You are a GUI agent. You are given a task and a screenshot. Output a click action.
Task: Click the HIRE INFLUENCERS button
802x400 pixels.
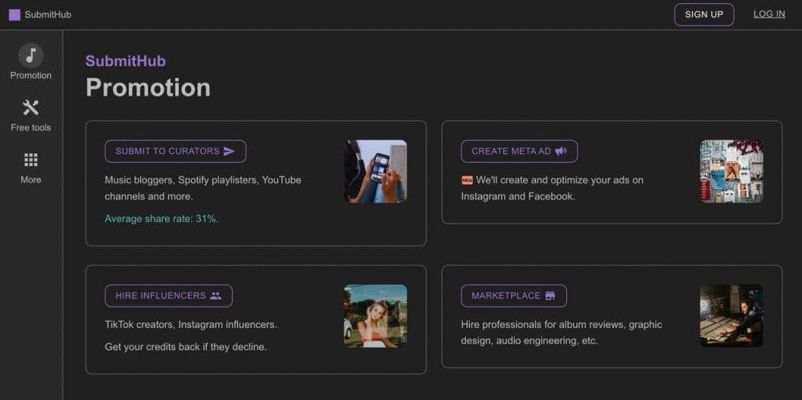[x=168, y=296]
